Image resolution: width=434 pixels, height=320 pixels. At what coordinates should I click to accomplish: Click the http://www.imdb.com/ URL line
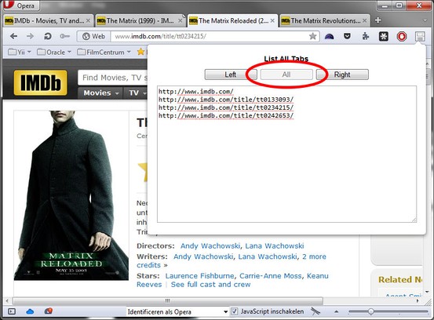[196, 92]
